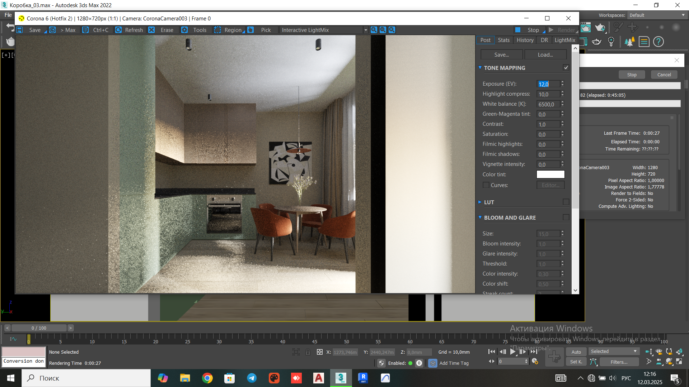Open the Workspaces Default dropdown
Image resolution: width=689 pixels, height=387 pixels.
click(657, 15)
